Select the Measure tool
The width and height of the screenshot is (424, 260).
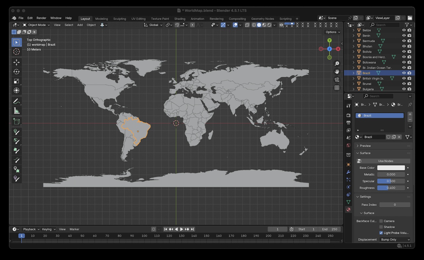point(17,111)
